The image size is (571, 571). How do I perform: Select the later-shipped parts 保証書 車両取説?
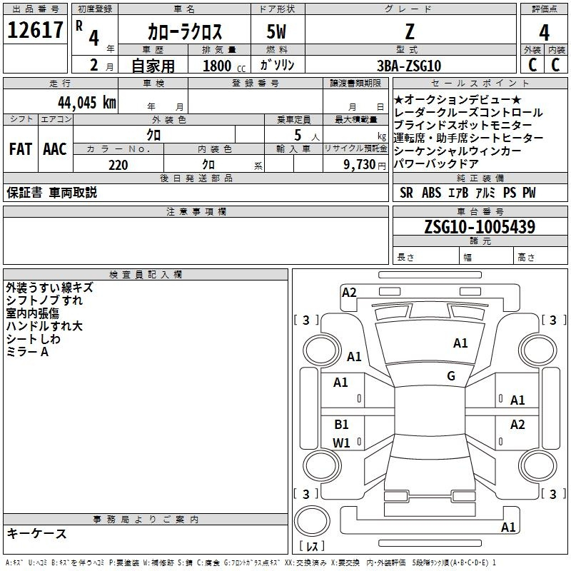(51, 193)
